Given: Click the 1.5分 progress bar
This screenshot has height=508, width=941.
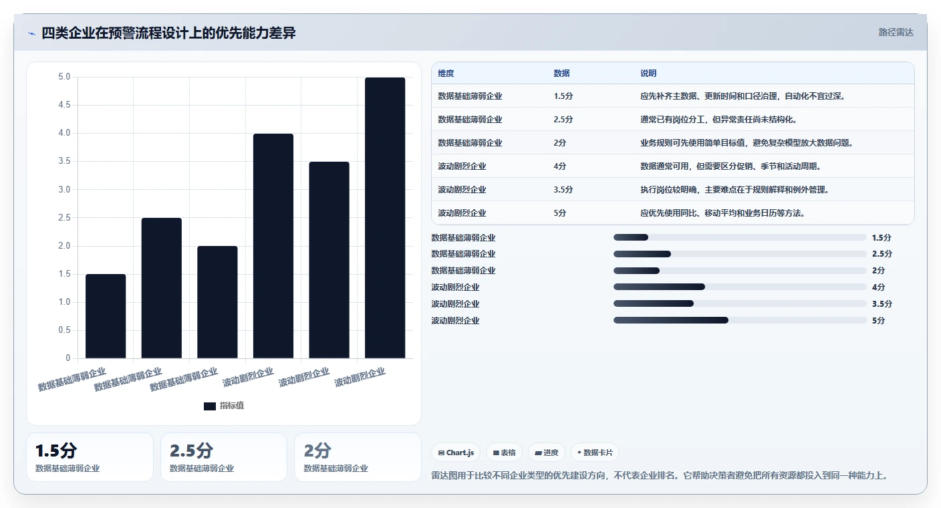Looking at the screenshot, I should (x=740, y=237).
